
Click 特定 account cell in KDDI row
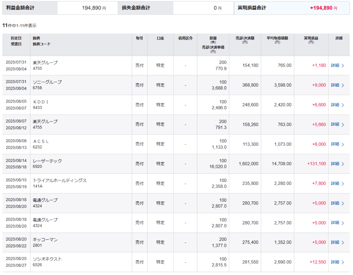click(x=160, y=105)
